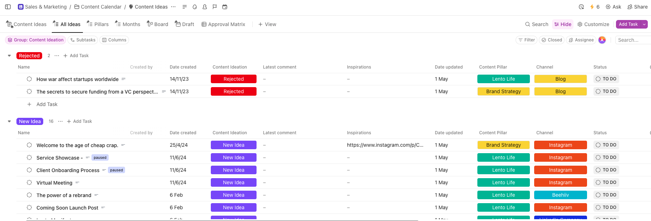Open the Instagram inspiration link
Image resolution: width=651 pixels, height=221 pixels.
385,145
